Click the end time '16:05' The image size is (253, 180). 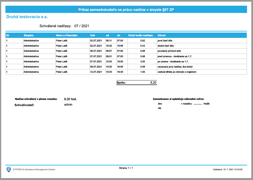120,67
